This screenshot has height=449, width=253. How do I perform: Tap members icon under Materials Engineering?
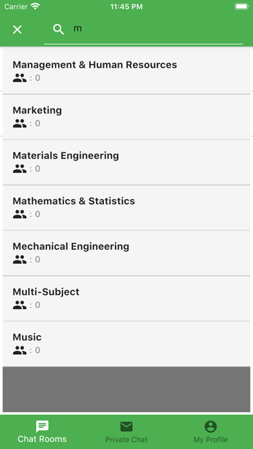tap(19, 168)
